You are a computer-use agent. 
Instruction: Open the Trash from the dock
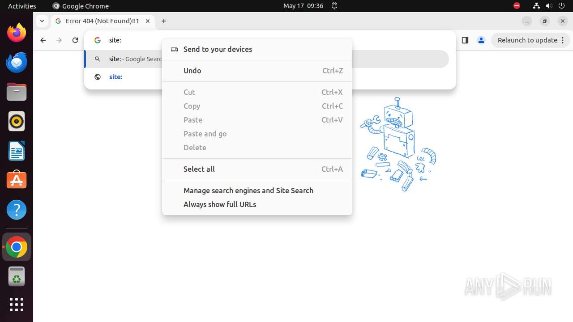pos(17,276)
